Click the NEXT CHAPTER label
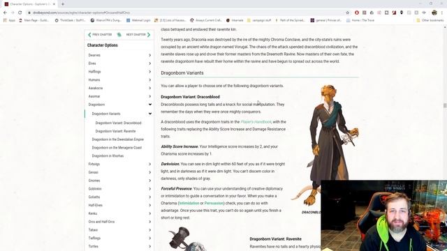The image size is (447, 251). 135,35
